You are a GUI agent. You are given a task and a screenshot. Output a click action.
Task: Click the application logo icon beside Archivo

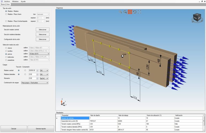(x=2, y=1)
